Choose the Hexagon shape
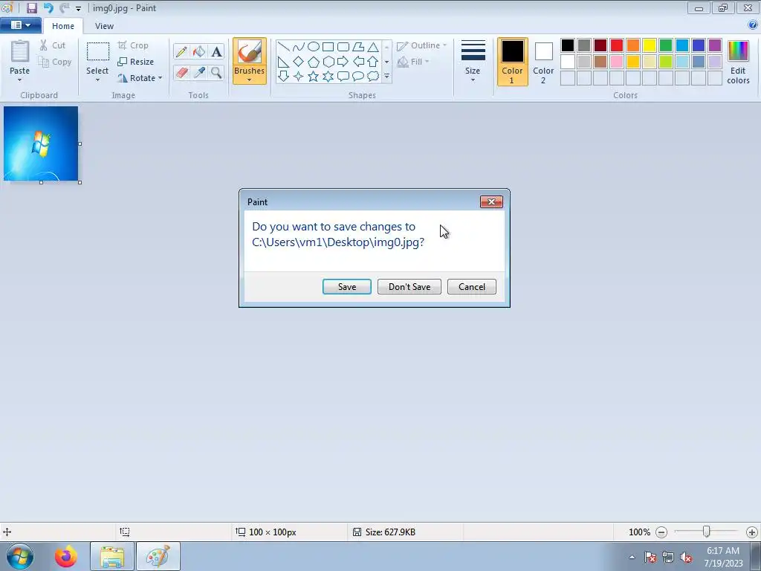 point(328,62)
